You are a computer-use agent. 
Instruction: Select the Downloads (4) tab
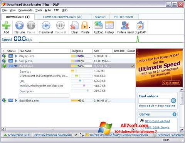18,17
